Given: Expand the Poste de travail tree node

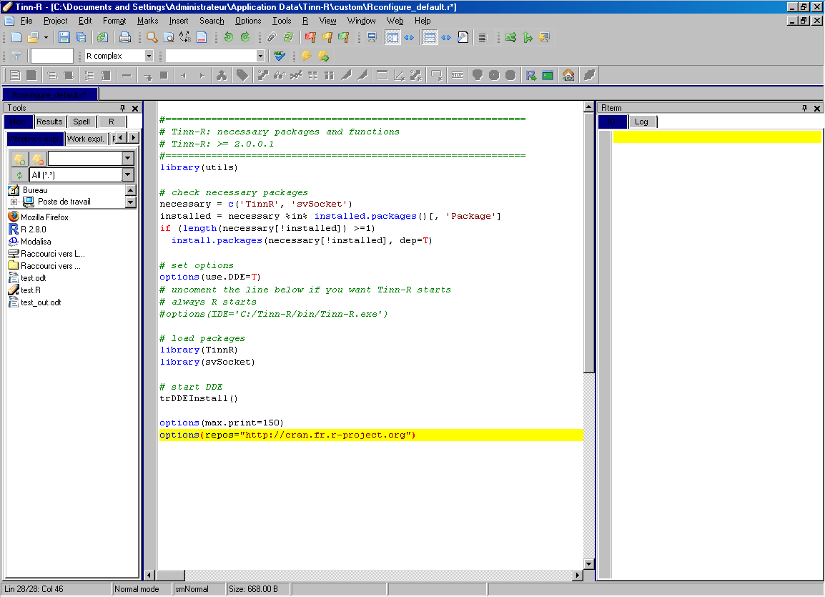Looking at the screenshot, I should click(x=14, y=202).
